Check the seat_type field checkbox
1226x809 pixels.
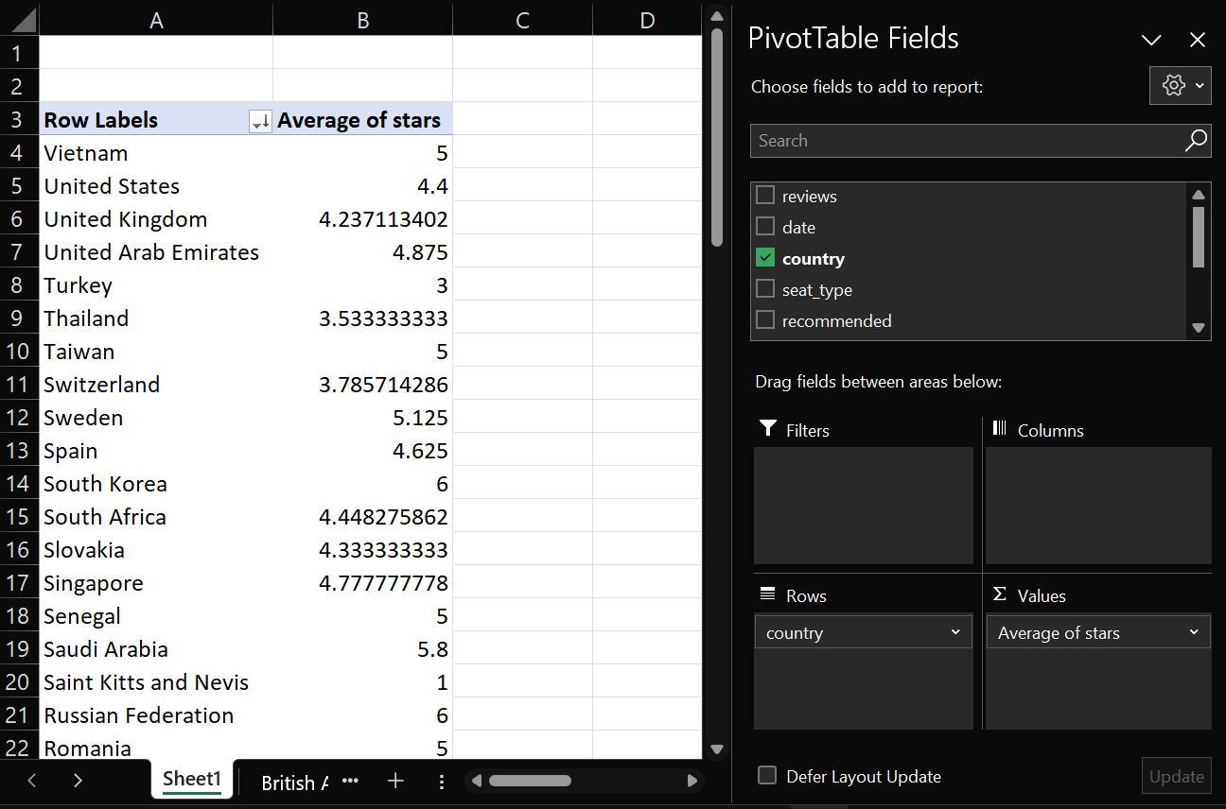[x=765, y=289]
